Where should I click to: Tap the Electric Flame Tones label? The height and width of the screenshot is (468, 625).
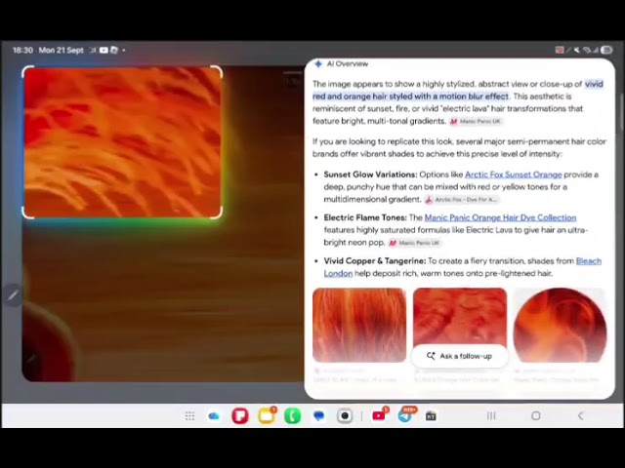tap(365, 217)
